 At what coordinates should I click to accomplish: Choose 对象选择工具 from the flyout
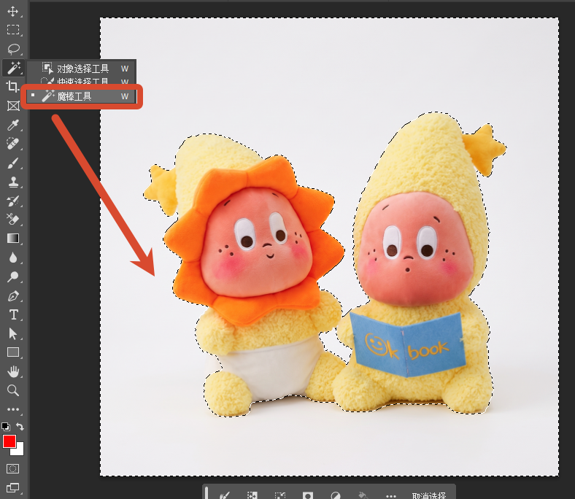82,68
